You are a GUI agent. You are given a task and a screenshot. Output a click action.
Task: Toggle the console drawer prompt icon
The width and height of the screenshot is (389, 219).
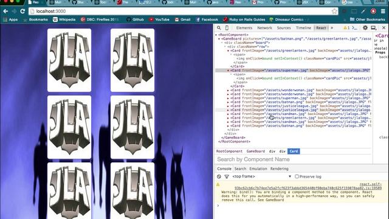355,28
